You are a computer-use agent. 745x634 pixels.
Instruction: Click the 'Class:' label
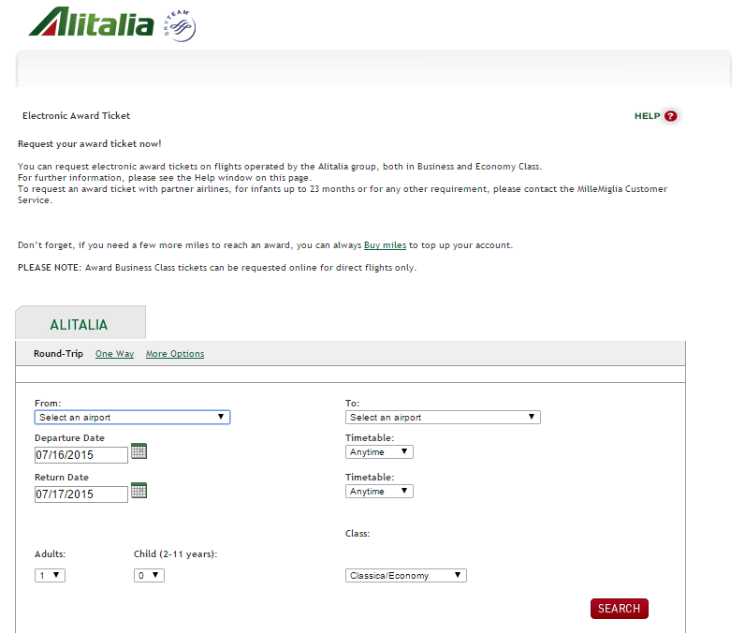click(358, 534)
